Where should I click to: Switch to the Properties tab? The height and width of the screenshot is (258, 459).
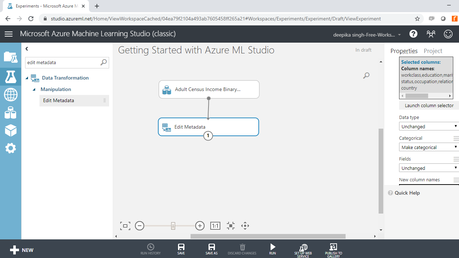pyautogui.click(x=404, y=51)
